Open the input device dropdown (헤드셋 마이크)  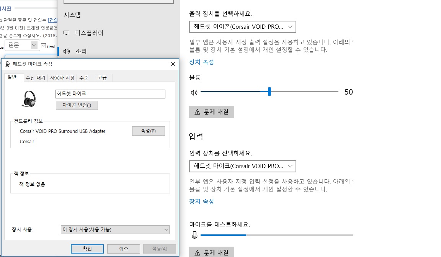[242, 166]
